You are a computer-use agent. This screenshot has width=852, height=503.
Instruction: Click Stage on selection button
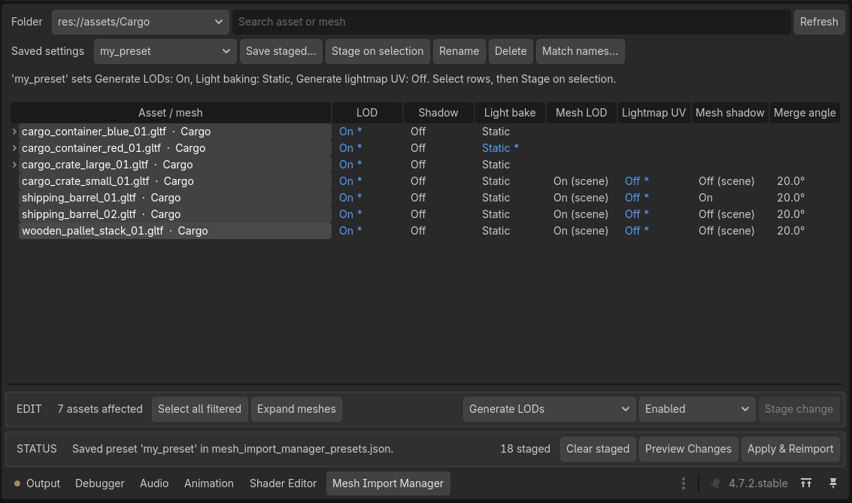[377, 51]
